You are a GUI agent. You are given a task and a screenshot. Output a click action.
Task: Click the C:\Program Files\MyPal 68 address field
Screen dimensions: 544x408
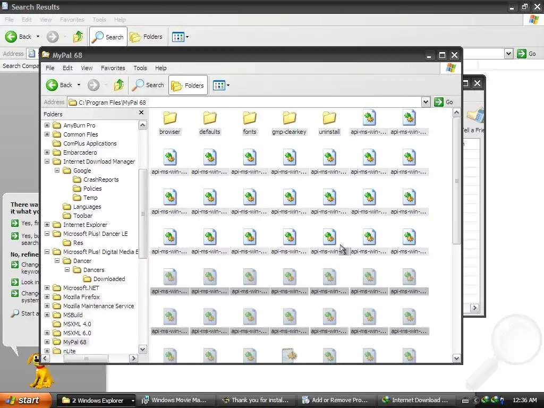point(244,103)
